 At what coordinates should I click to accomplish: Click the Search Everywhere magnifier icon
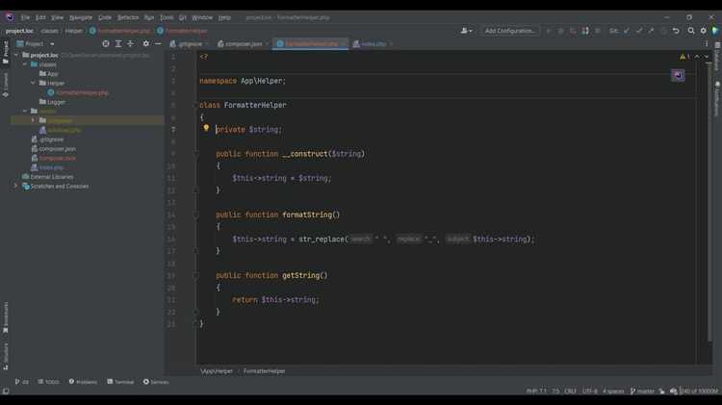(690, 31)
